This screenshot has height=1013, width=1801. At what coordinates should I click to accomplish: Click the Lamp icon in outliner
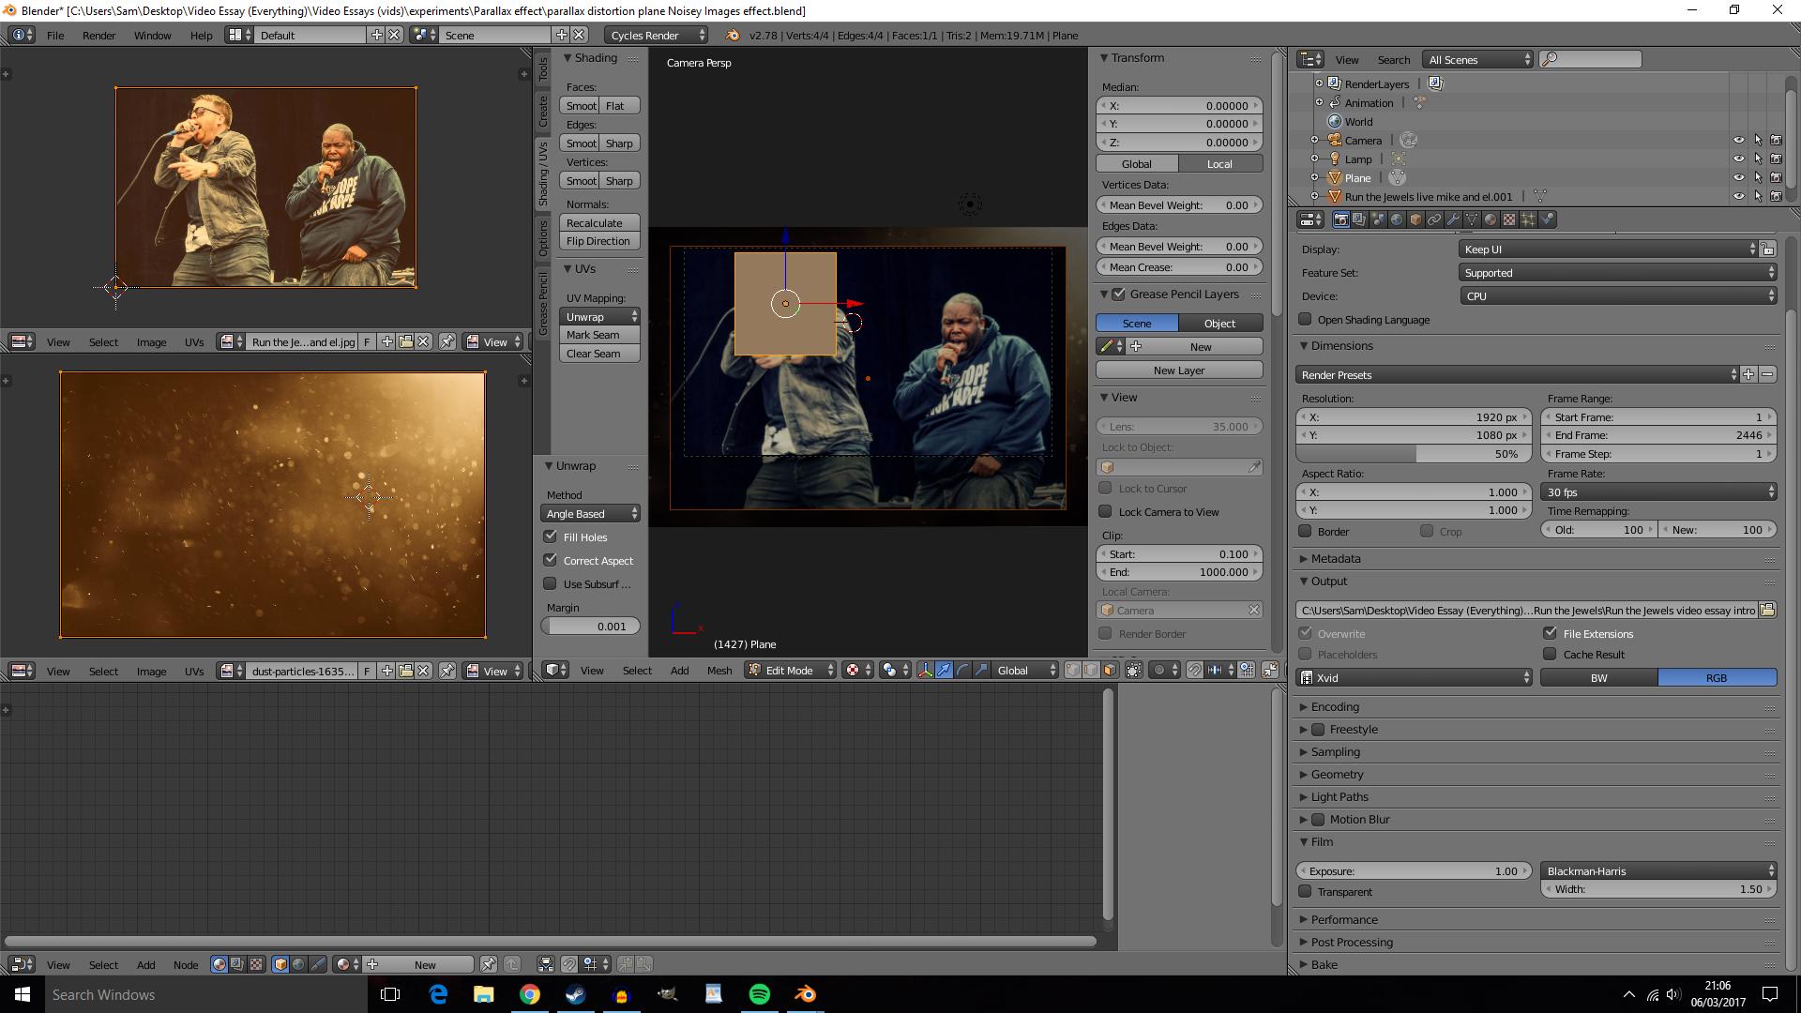[x=1335, y=159]
